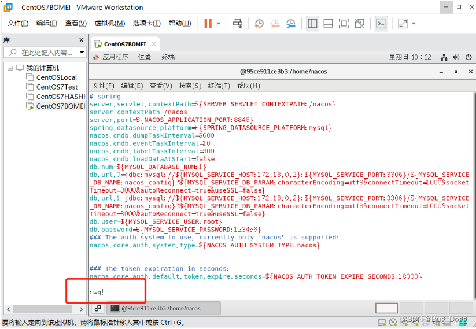Close the library panel

click(x=81, y=40)
